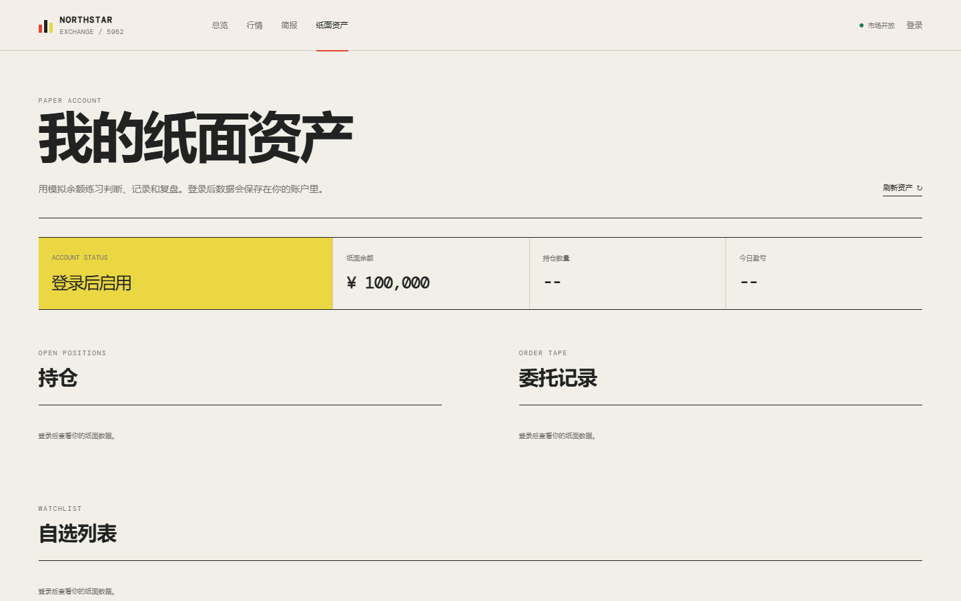
Task: Open the 总览 navigation tab
Action: (x=220, y=25)
